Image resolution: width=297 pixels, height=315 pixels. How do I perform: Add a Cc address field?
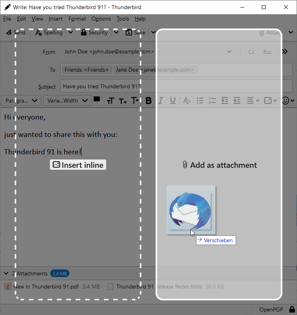[x=251, y=52]
